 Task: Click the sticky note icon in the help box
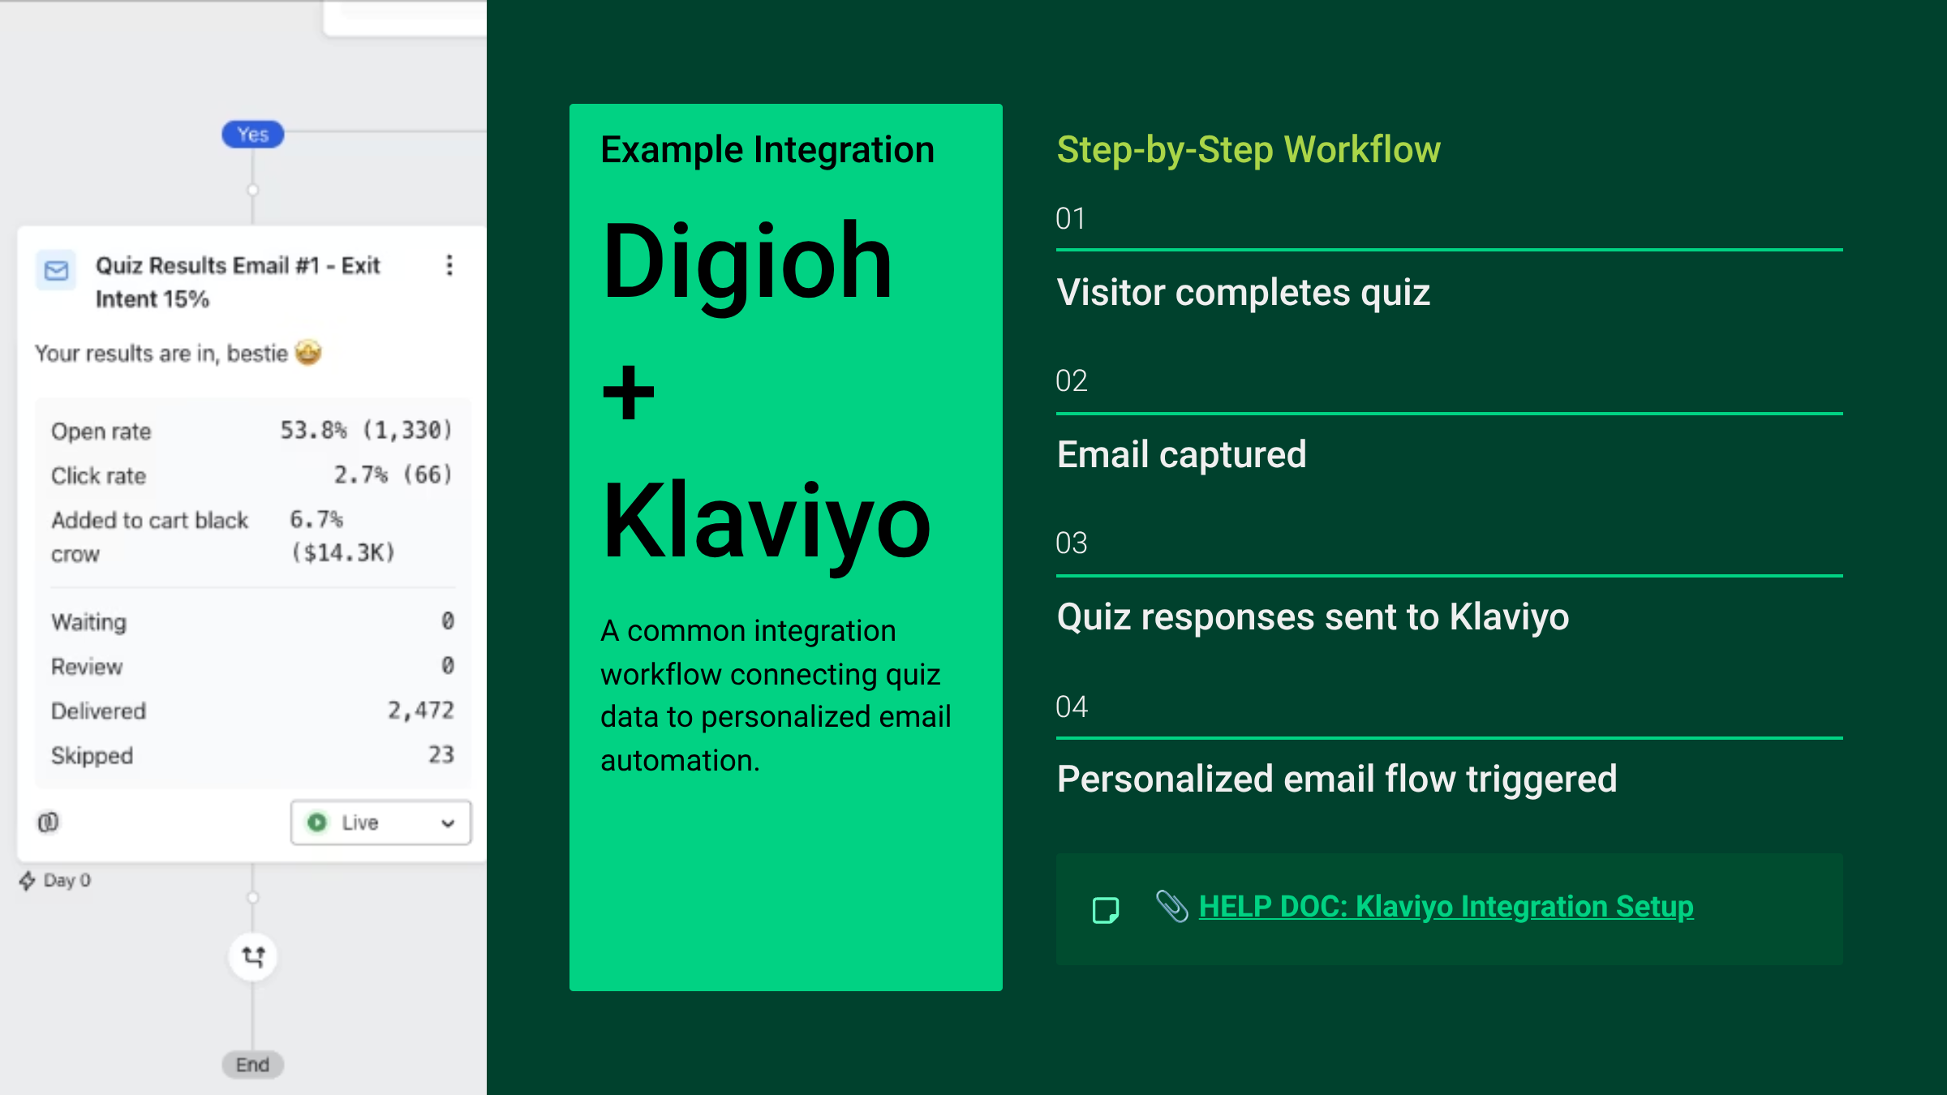click(1105, 910)
